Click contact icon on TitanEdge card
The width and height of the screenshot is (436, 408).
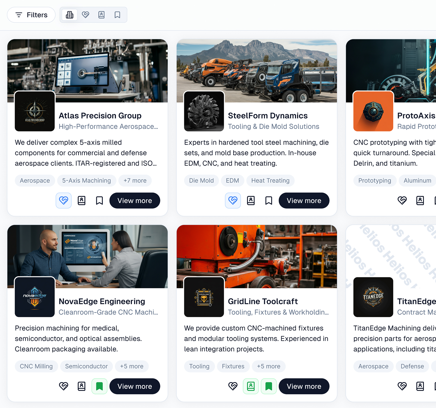coord(420,386)
